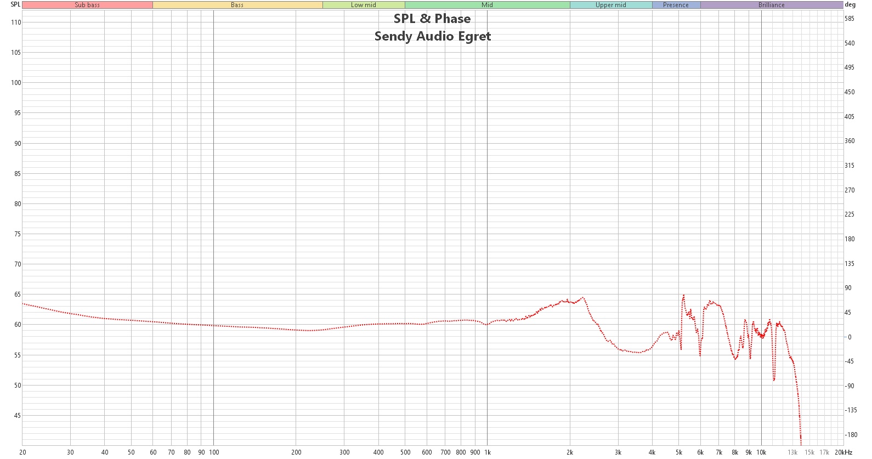Screen dimensions: 872x459
Task: Click the -180 phase axis value
Action: pos(851,435)
